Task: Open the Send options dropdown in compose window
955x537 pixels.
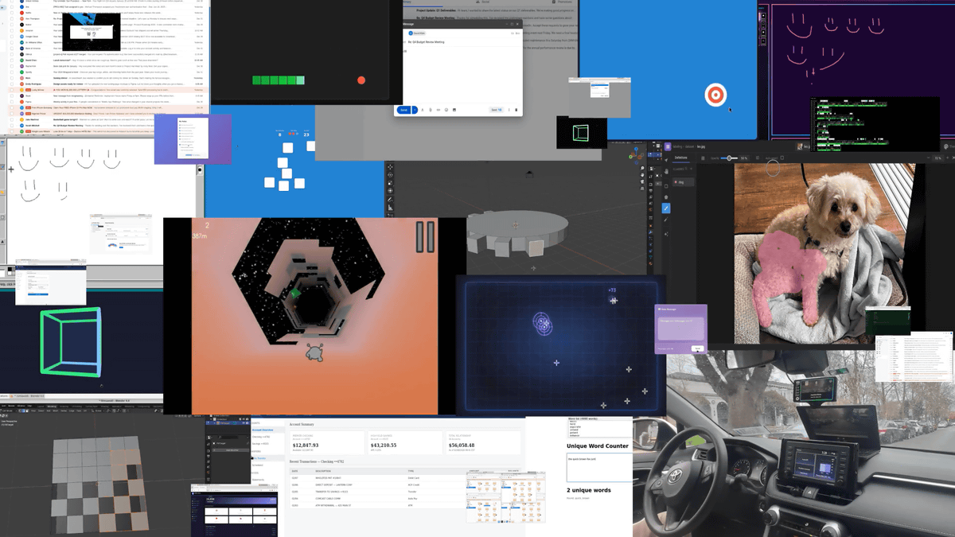Action: [415, 110]
